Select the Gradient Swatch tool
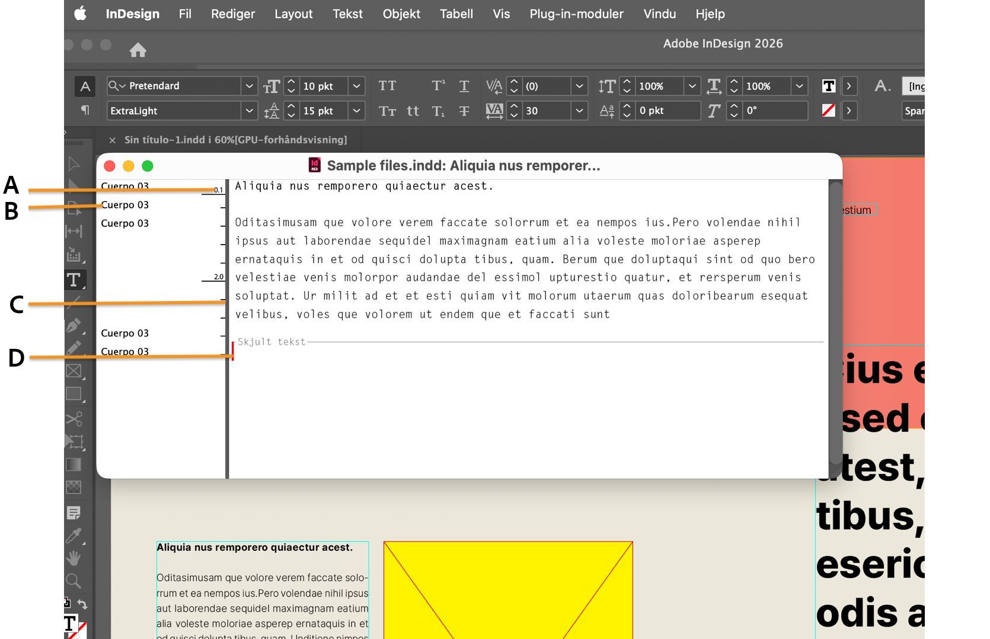 tap(74, 464)
